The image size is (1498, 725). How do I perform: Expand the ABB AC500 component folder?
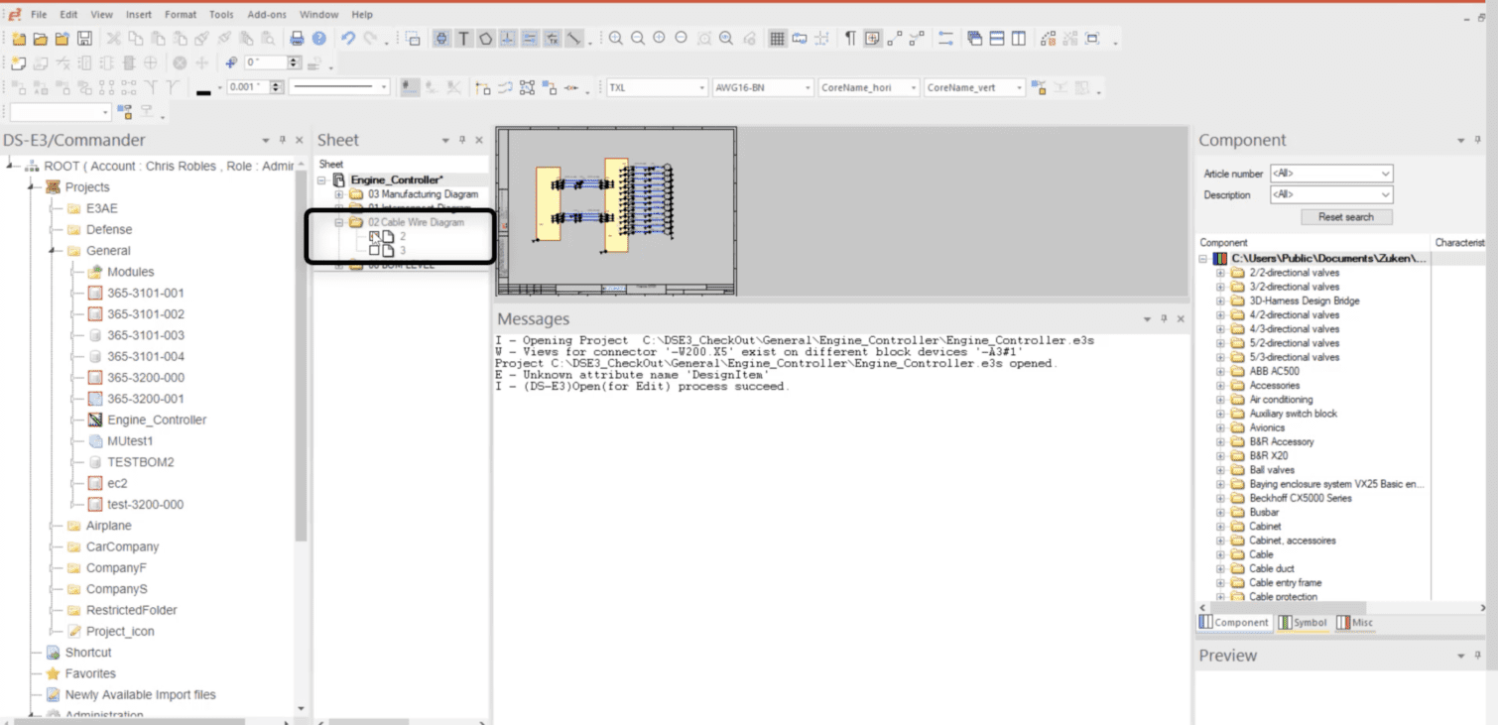coord(1220,371)
